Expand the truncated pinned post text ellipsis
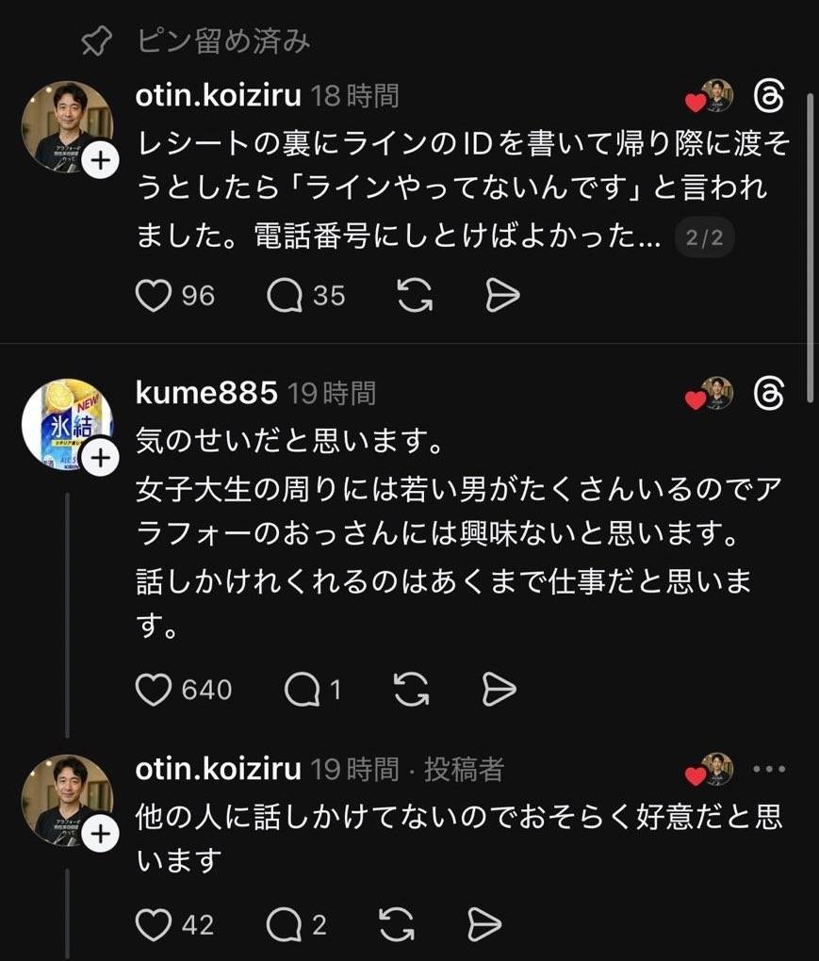Viewport: 819px width, 961px height. pyautogui.click(x=647, y=239)
